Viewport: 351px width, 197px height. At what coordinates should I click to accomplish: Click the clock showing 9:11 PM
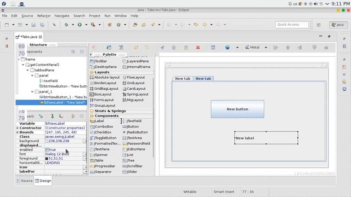pyautogui.click(x=340, y=4)
